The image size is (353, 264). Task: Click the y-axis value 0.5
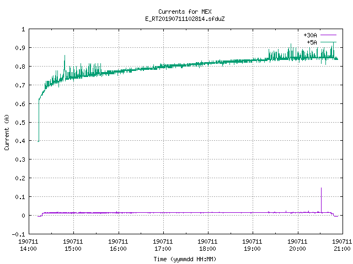(x=20, y=122)
